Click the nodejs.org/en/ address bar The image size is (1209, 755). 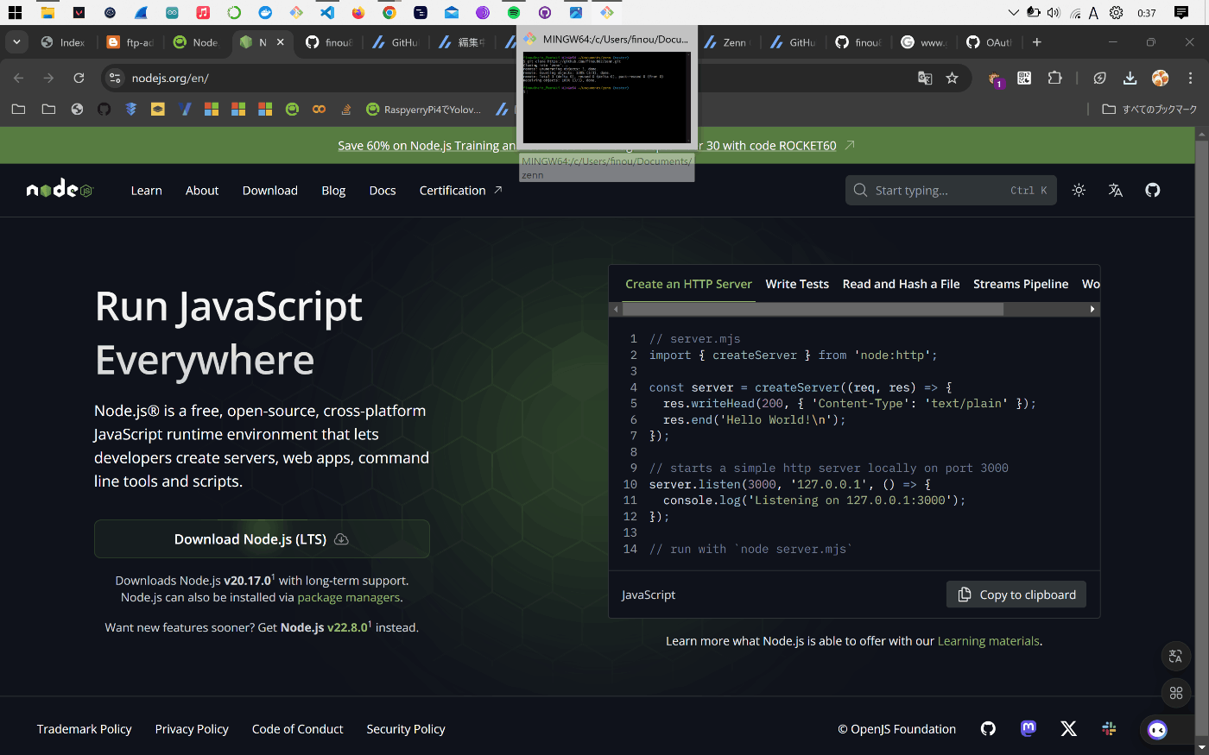click(x=170, y=78)
